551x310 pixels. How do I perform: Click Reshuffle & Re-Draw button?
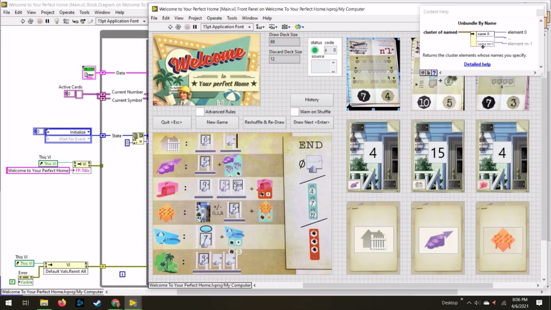(264, 122)
